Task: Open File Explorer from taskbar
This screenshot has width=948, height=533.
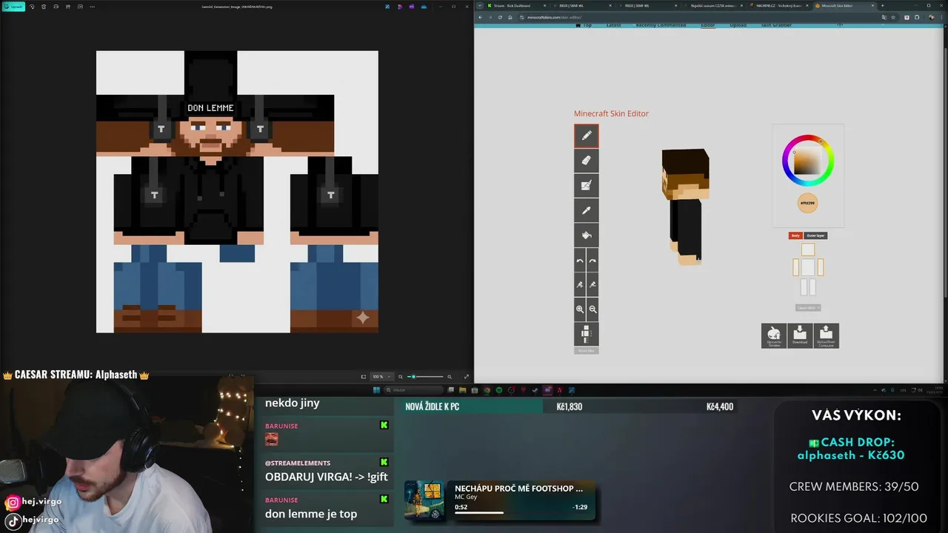Action: click(463, 390)
